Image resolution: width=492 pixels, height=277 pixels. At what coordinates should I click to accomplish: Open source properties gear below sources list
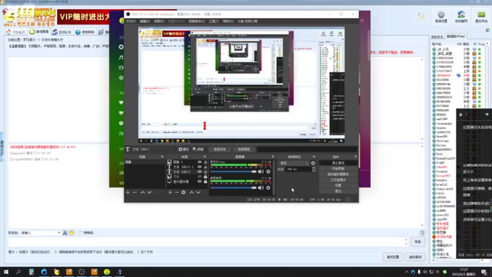click(x=183, y=192)
